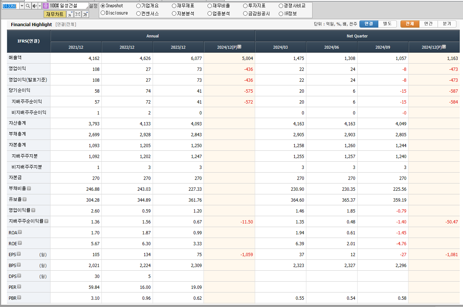Select the 업종분석 radio button
The image size is (463, 307).
210,13
